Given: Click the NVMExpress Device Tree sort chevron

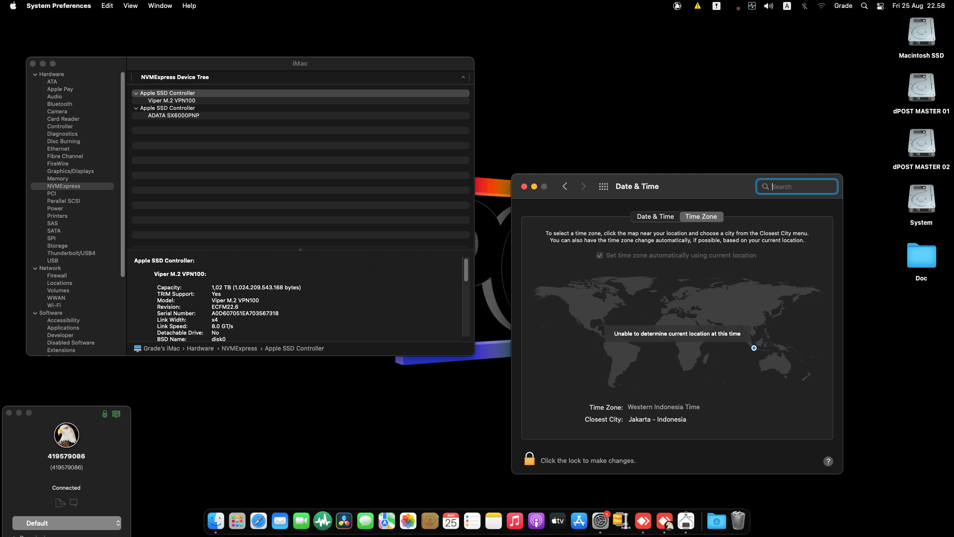Looking at the screenshot, I should (463, 78).
